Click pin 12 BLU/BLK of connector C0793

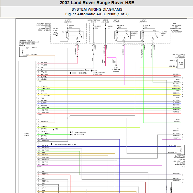click(43, 145)
